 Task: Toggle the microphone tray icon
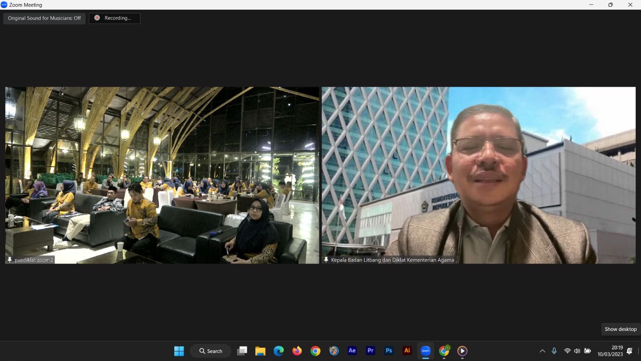[x=554, y=351]
